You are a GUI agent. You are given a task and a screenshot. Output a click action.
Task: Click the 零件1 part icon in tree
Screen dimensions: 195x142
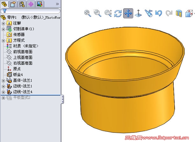pyautogui.click(x=3, y=17)
